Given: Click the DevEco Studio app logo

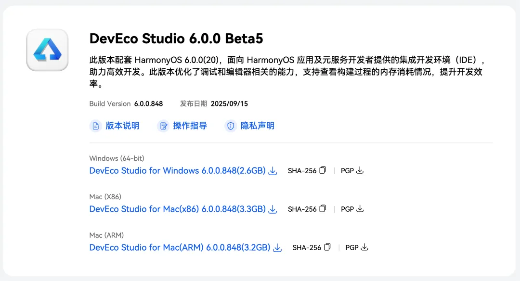Looking at the screenshot, I should [47, 50].
